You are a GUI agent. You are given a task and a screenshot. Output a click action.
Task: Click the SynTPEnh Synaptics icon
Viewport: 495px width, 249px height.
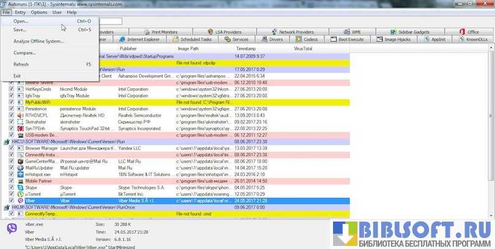[x=20, y=128]
